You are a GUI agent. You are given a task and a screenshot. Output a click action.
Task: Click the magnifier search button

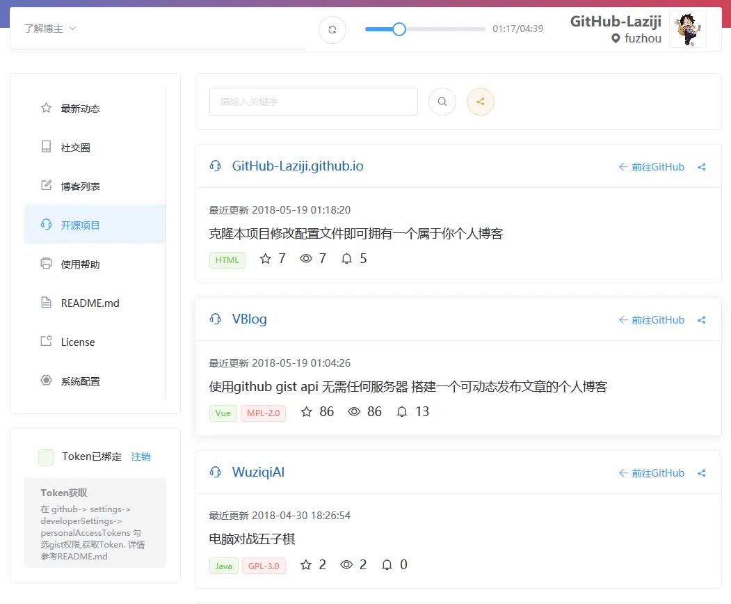click(x=442, y=101)
